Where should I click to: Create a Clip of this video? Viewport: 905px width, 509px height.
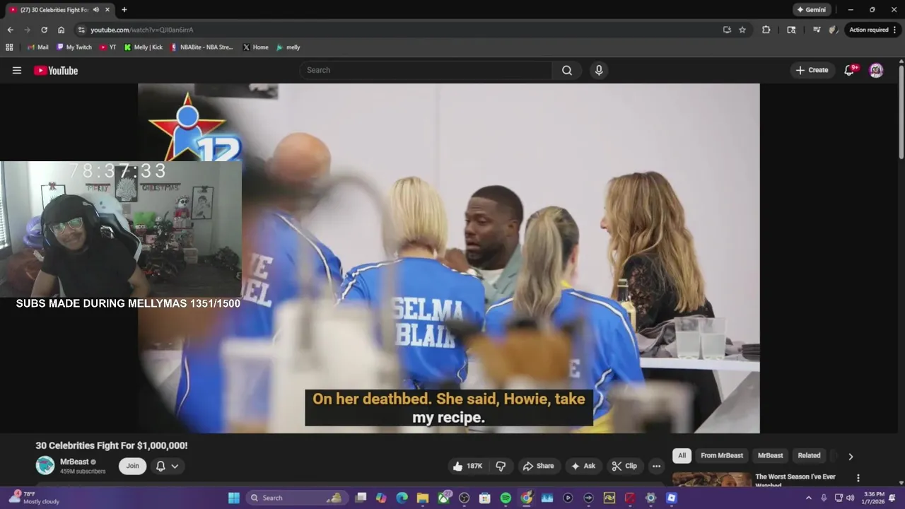(624, 466)
